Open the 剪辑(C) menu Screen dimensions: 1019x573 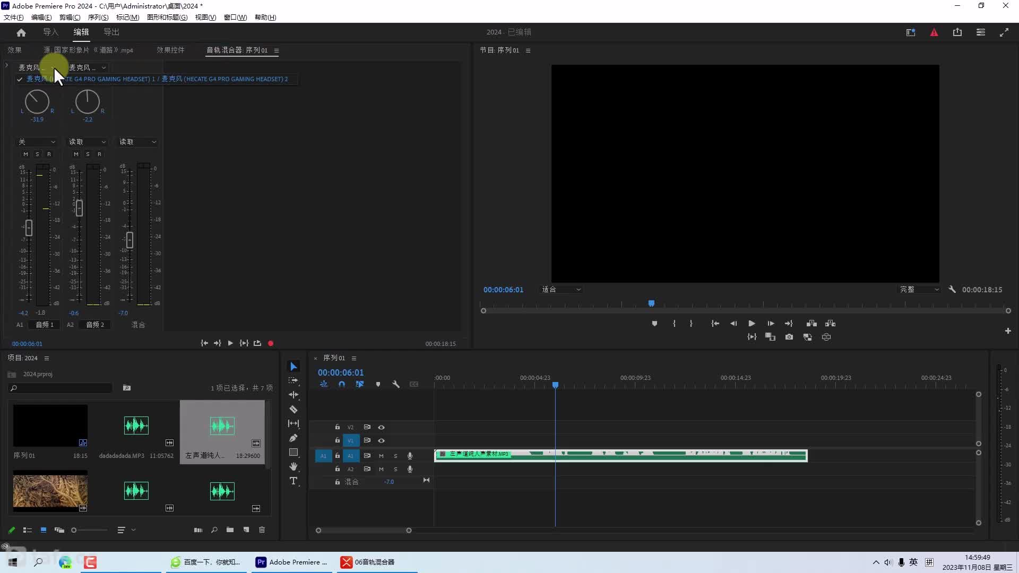[70, 18]
